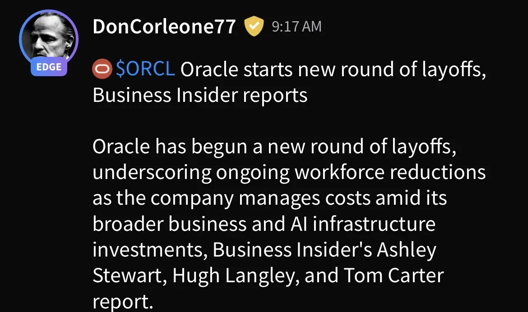This screenshot has width=528, height=312.
Task: Select the 'Business Insider reports' headline line
Action: pos(200,95)
